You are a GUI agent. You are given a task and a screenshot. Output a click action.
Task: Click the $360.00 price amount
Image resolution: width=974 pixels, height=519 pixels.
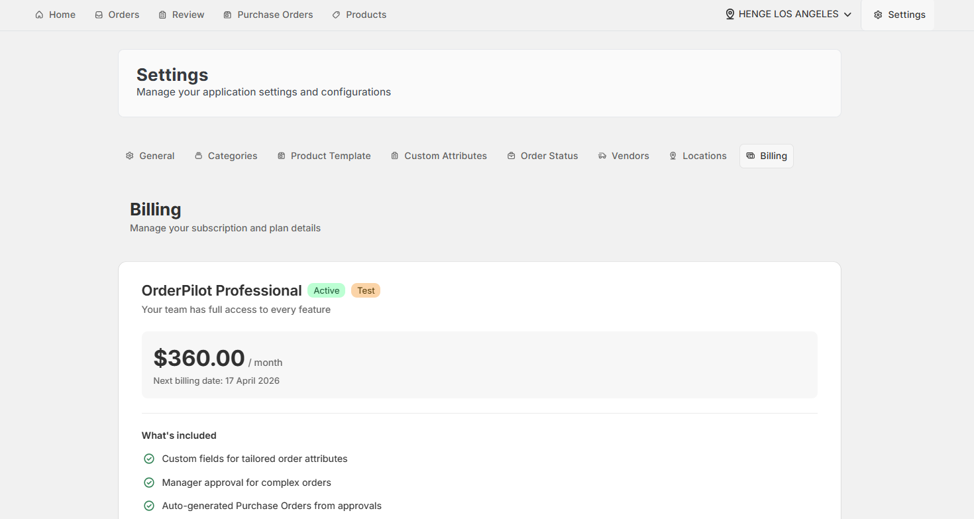click(x=199, y=358)
